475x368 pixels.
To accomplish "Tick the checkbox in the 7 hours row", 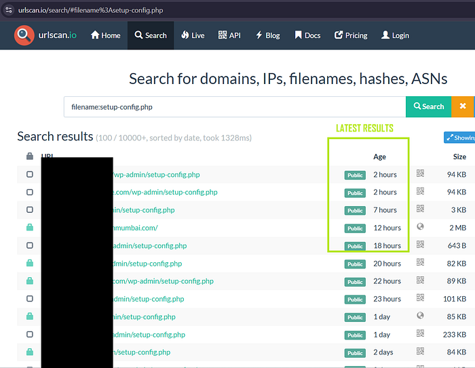I will click(30, 210).
